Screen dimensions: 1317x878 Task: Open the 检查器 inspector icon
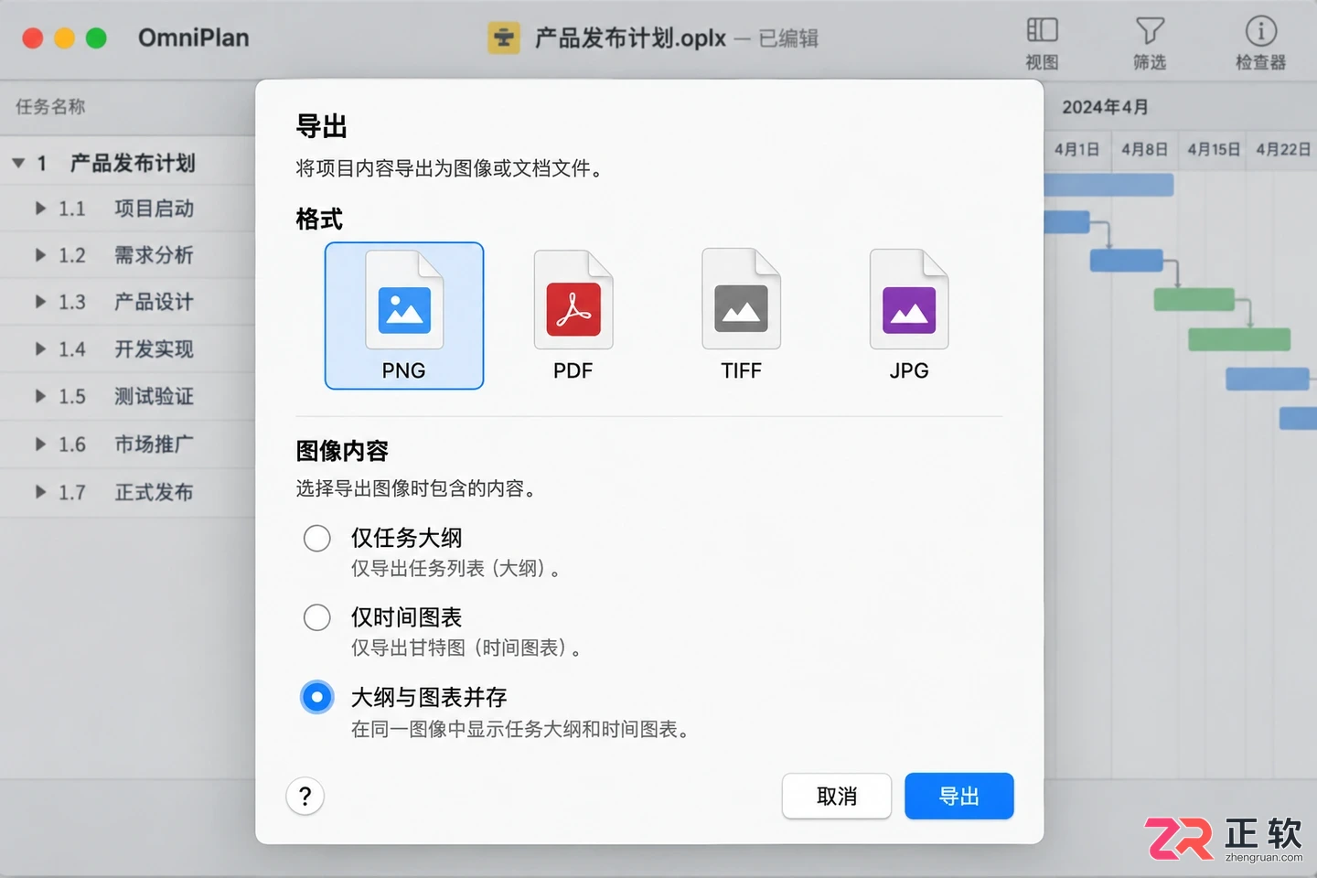coord(1260,43)
